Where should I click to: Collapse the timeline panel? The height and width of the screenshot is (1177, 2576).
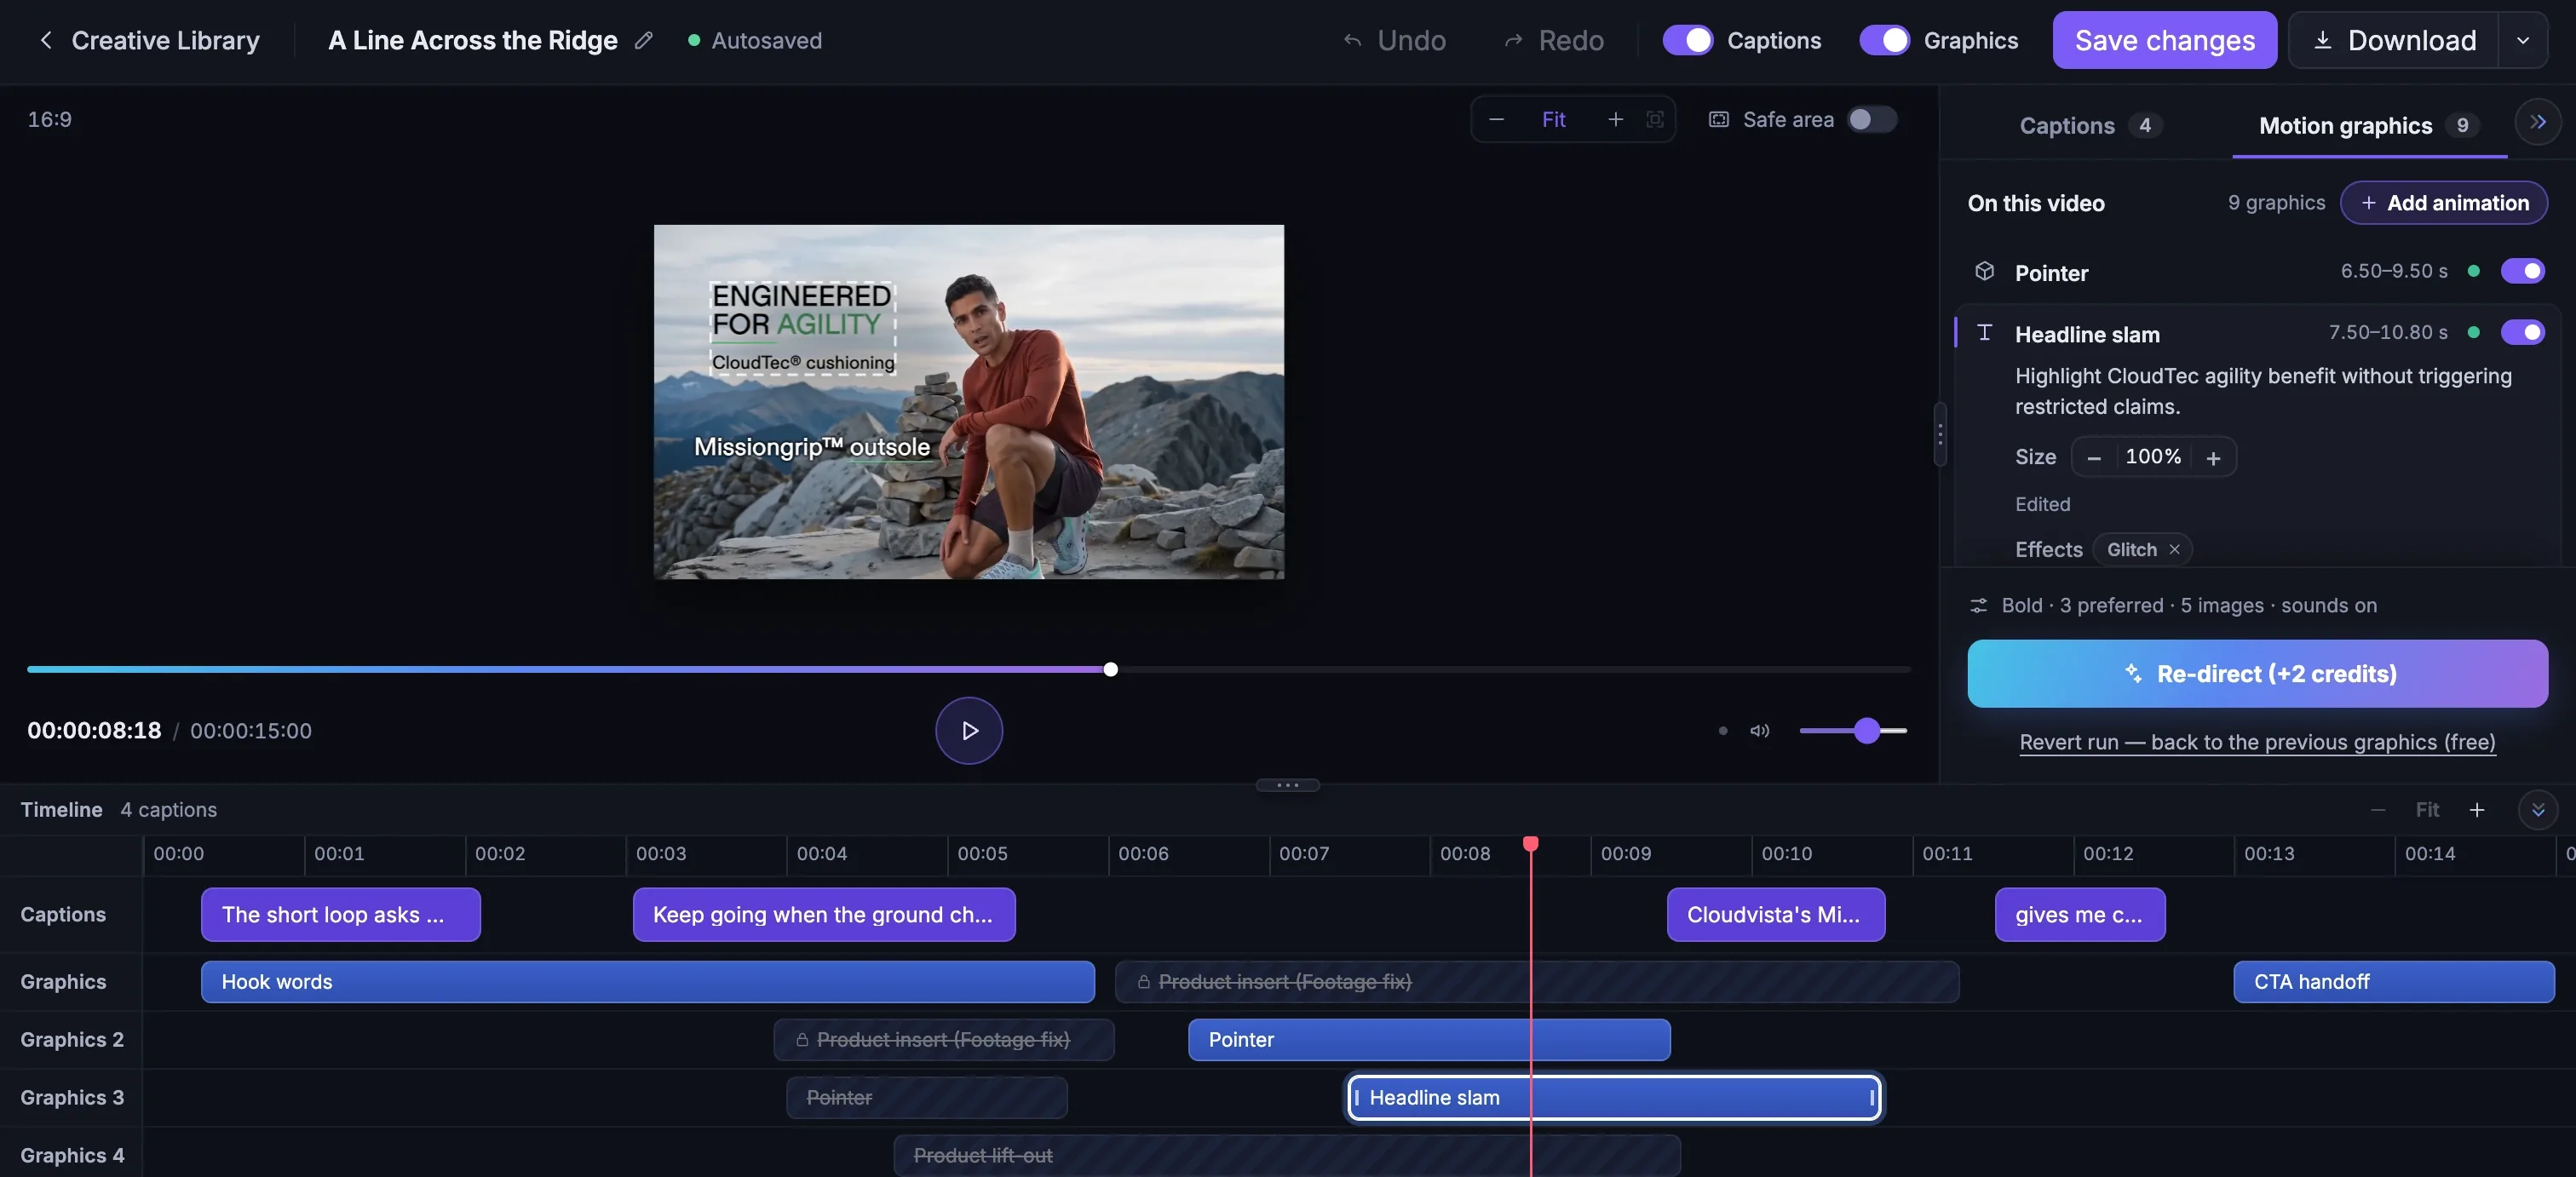click(2537, 809)
